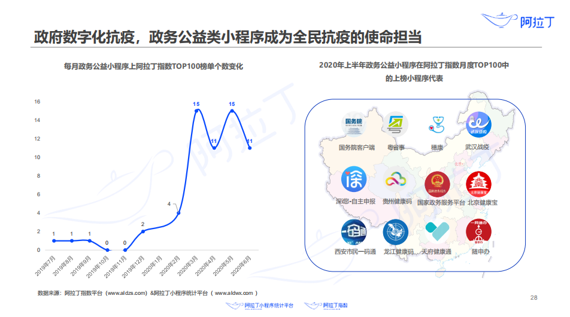The width and height of the screenshot is (570, 317).
Task: Click the 阿拉丁小程序统计平台 footer logo
Action: (259, 306)
